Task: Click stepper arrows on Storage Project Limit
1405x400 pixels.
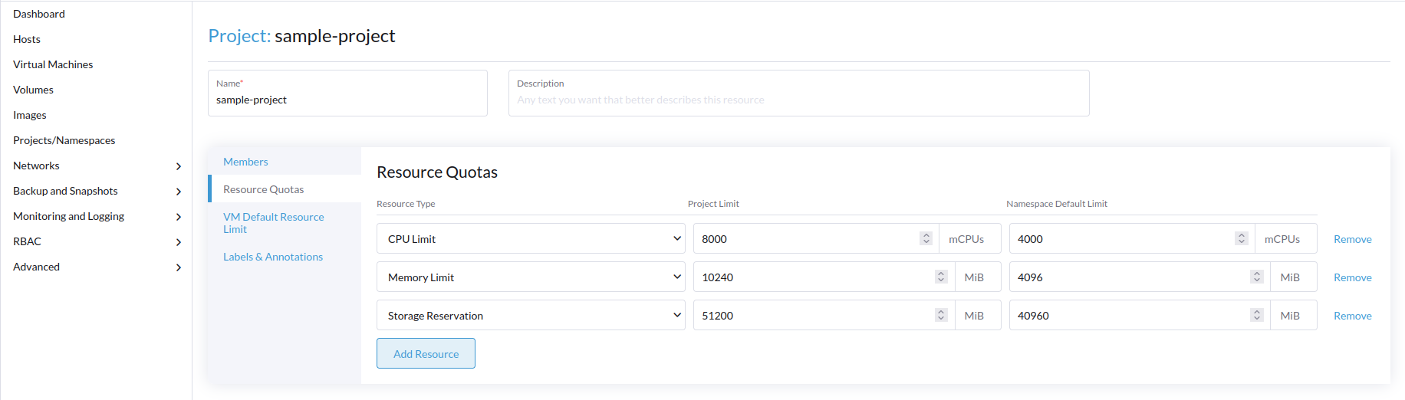Action: point(941,315)
